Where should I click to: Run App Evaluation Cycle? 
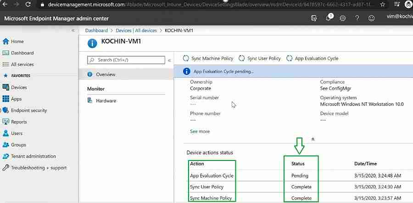point(313,59)
